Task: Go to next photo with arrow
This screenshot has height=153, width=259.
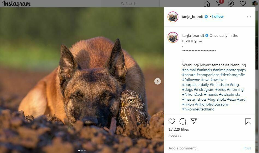Action: 157,81
